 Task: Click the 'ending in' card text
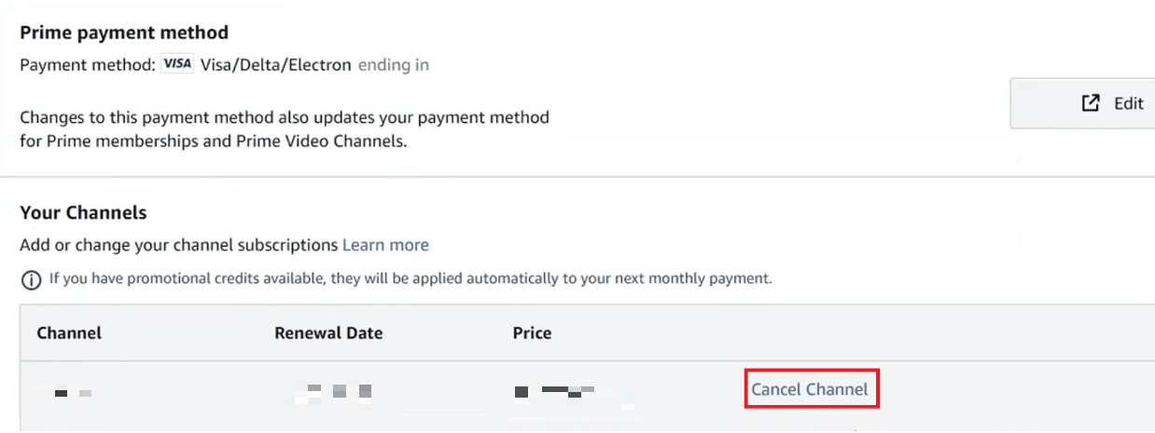click(394, 65)
